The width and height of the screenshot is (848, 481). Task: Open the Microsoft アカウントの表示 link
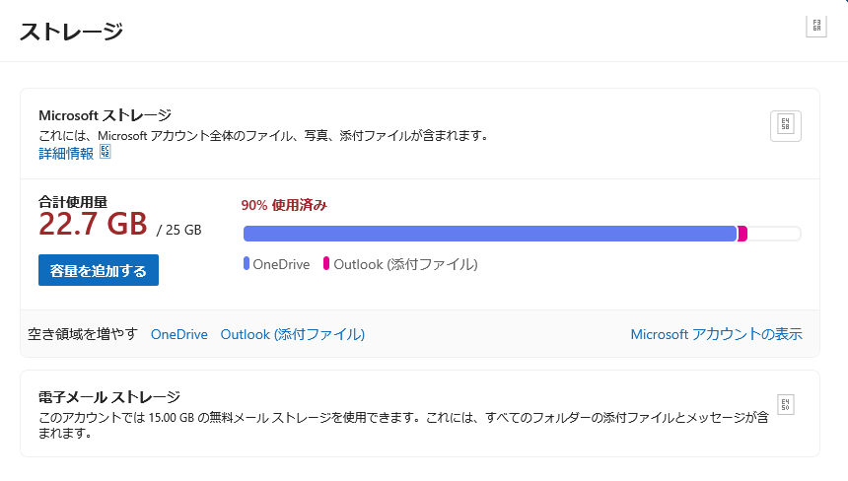[716, 334]
